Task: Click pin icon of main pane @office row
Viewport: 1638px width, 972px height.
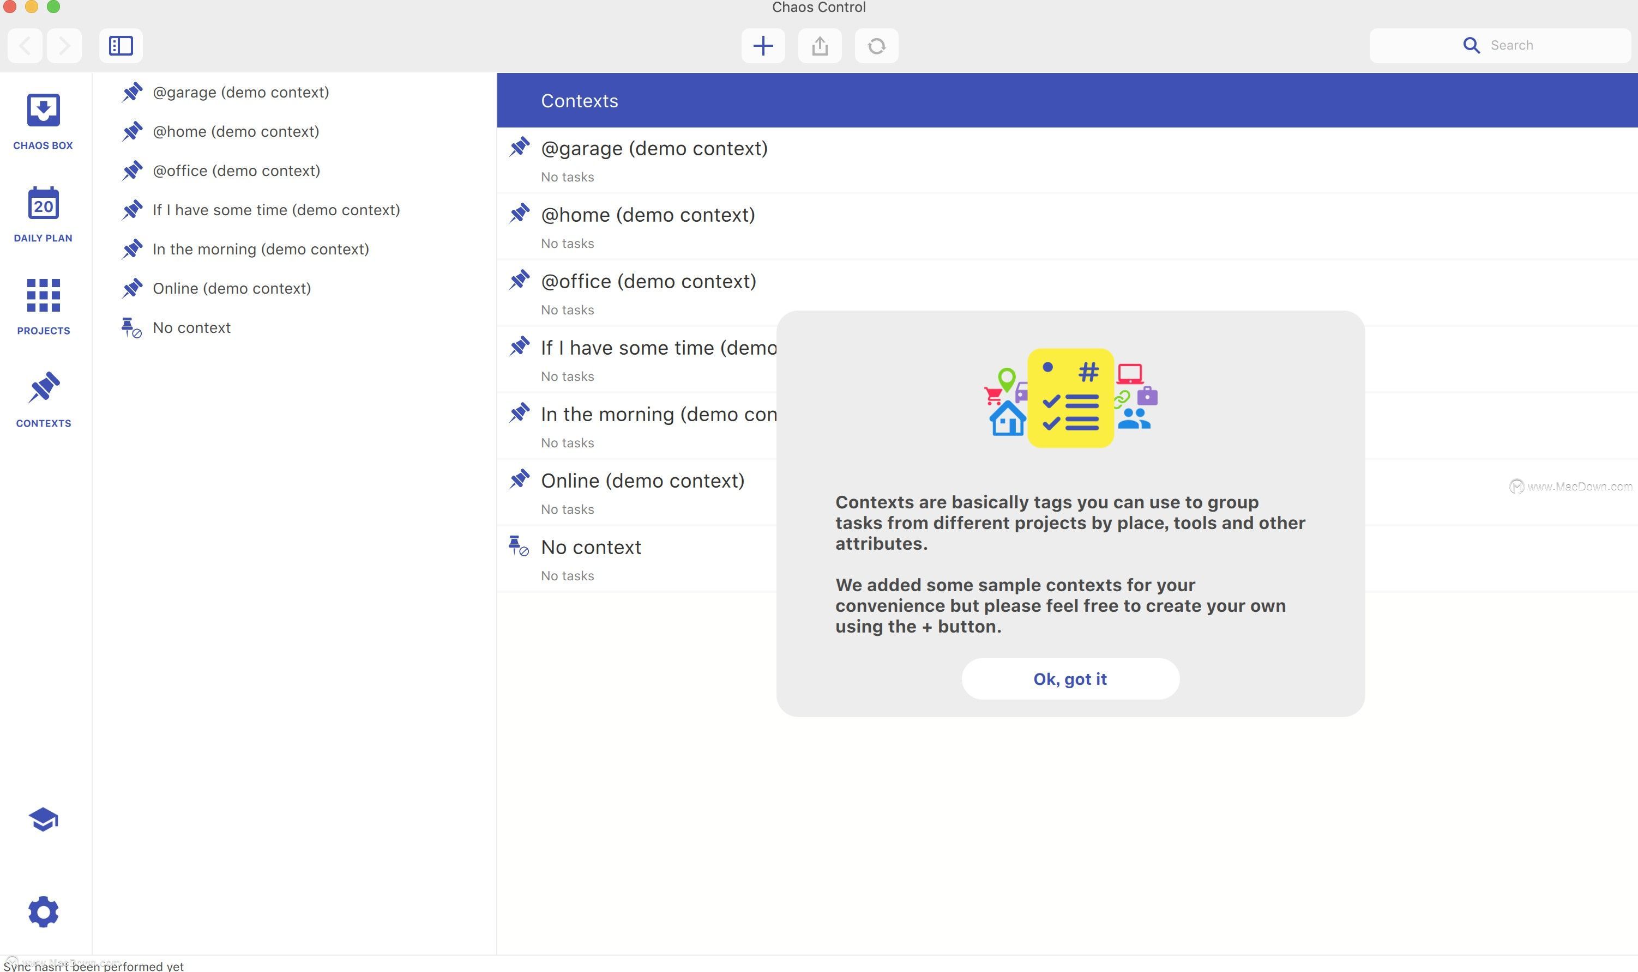Action: [519, 280]
